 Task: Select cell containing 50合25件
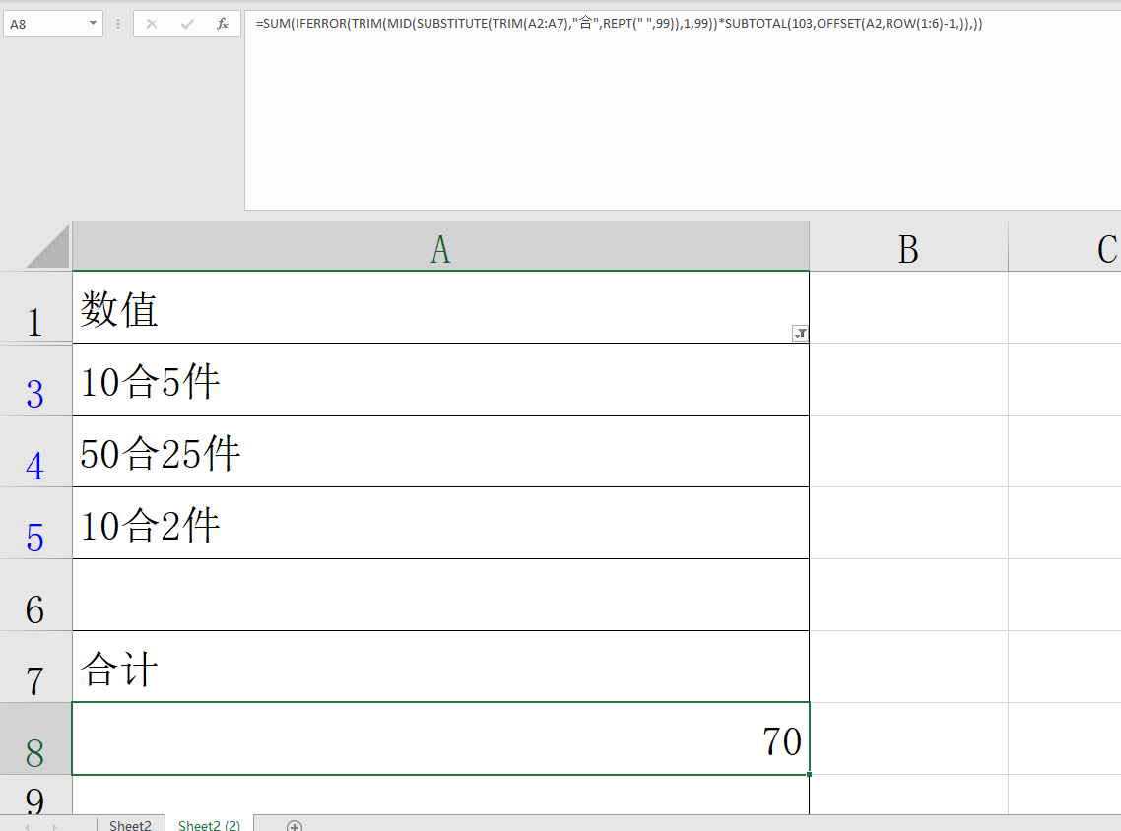pyautogui.click(x=440, y=452)
